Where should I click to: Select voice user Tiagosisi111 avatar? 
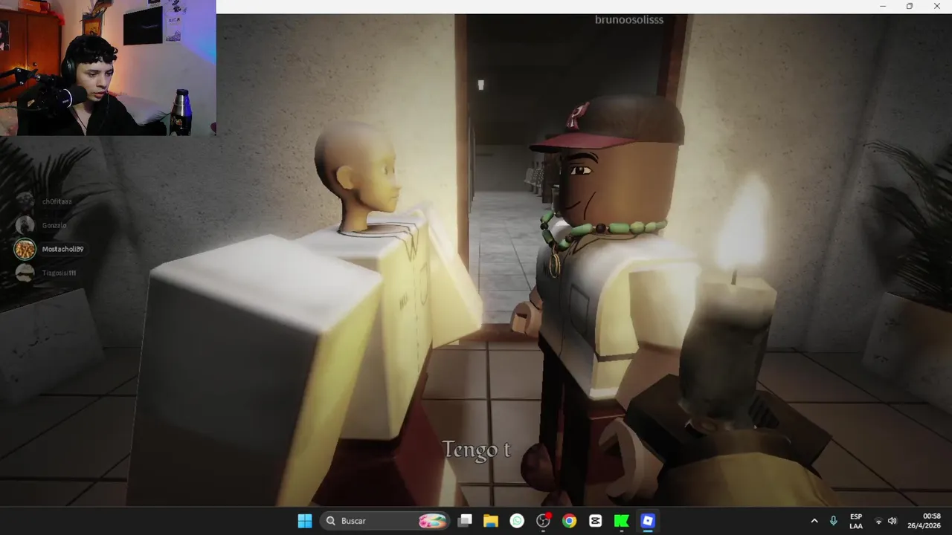click(25, 273)
